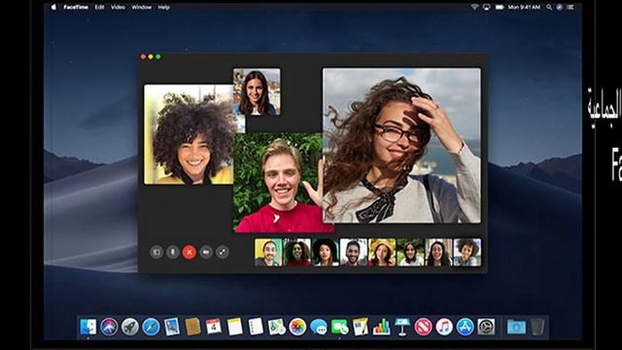This screenshot has width=622, height=350.
Task: Turn off camera with video icon
Action: tap(206, 252)
